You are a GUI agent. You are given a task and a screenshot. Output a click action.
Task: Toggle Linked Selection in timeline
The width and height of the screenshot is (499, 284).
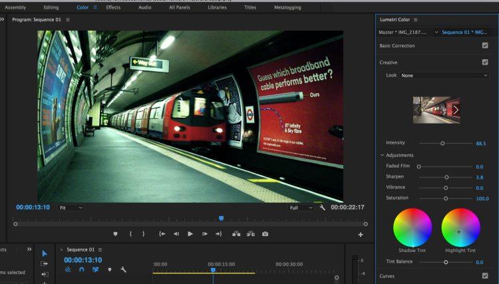pos(95,269)
